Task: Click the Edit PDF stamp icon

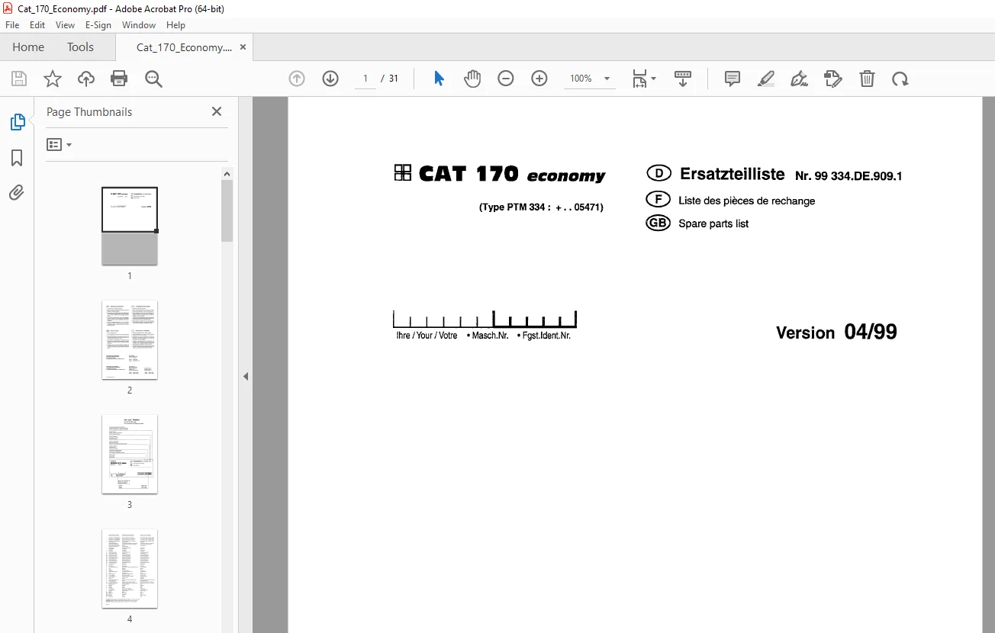Action: point(832,79)
